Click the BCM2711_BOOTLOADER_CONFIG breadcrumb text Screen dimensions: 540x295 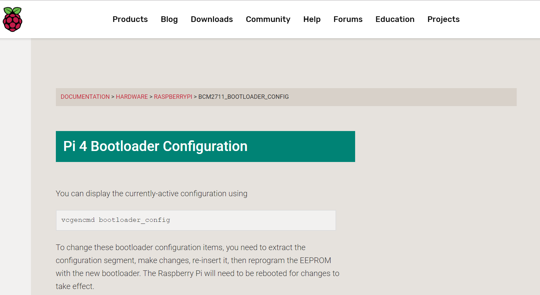pyautogui.click(x=243, y=97)
